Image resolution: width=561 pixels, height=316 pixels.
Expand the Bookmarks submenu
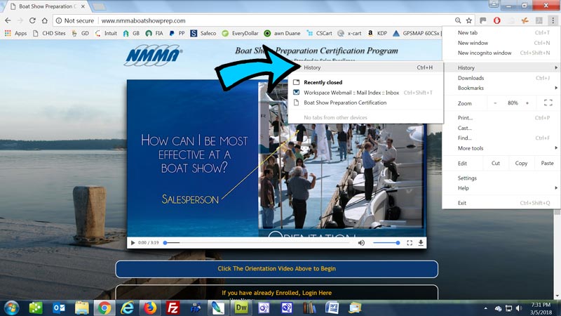click(501, 88)
